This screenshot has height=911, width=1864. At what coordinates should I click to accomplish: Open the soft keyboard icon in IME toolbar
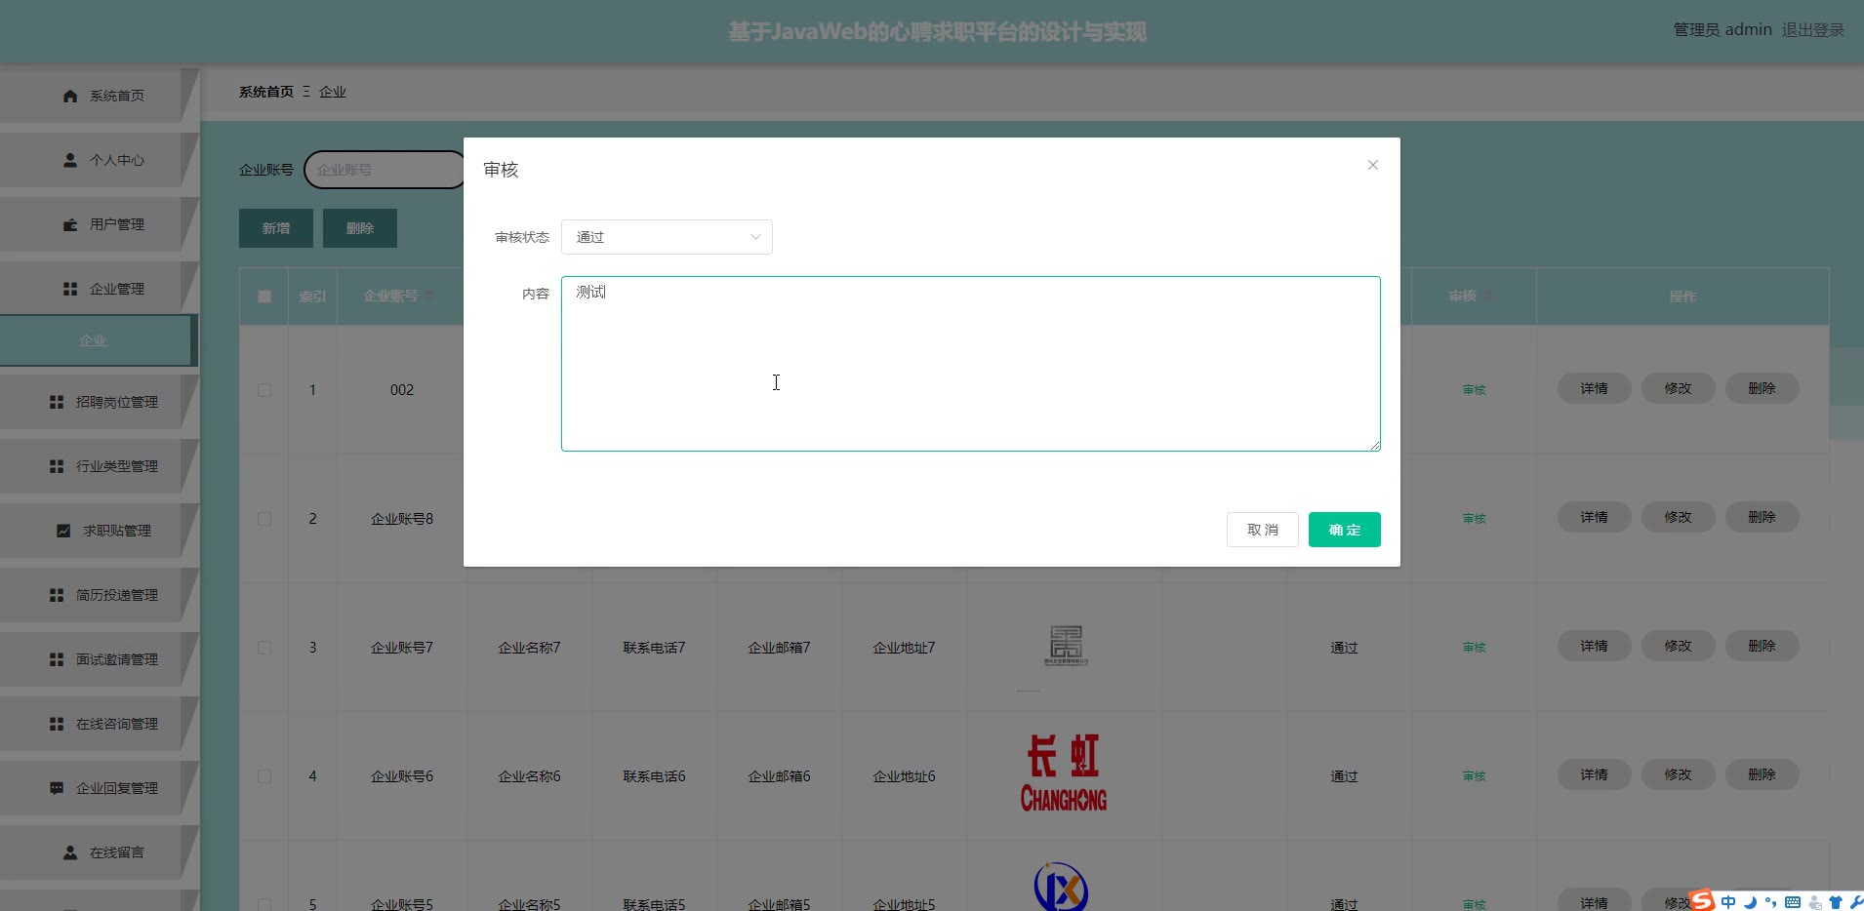(1793, 902)
